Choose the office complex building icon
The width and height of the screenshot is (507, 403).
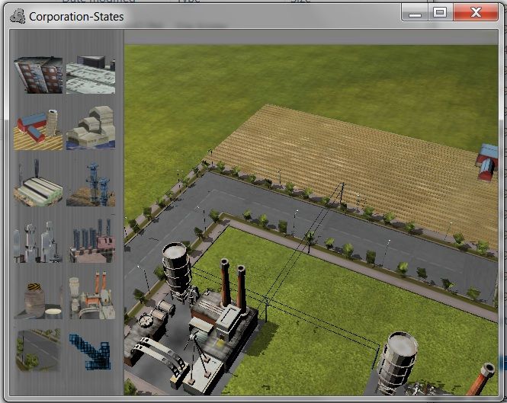(91, 75)
